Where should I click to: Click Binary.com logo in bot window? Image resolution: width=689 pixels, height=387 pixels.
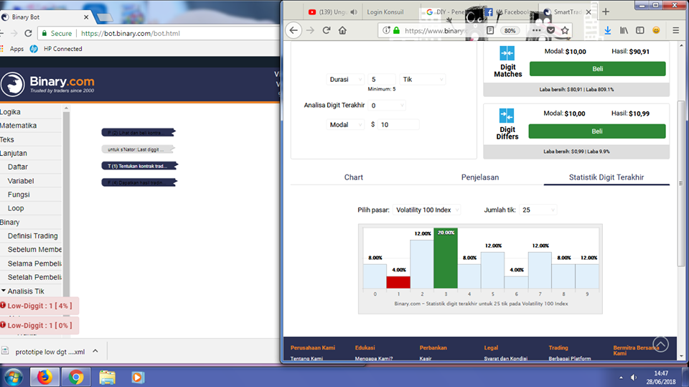tap(47, 83)
